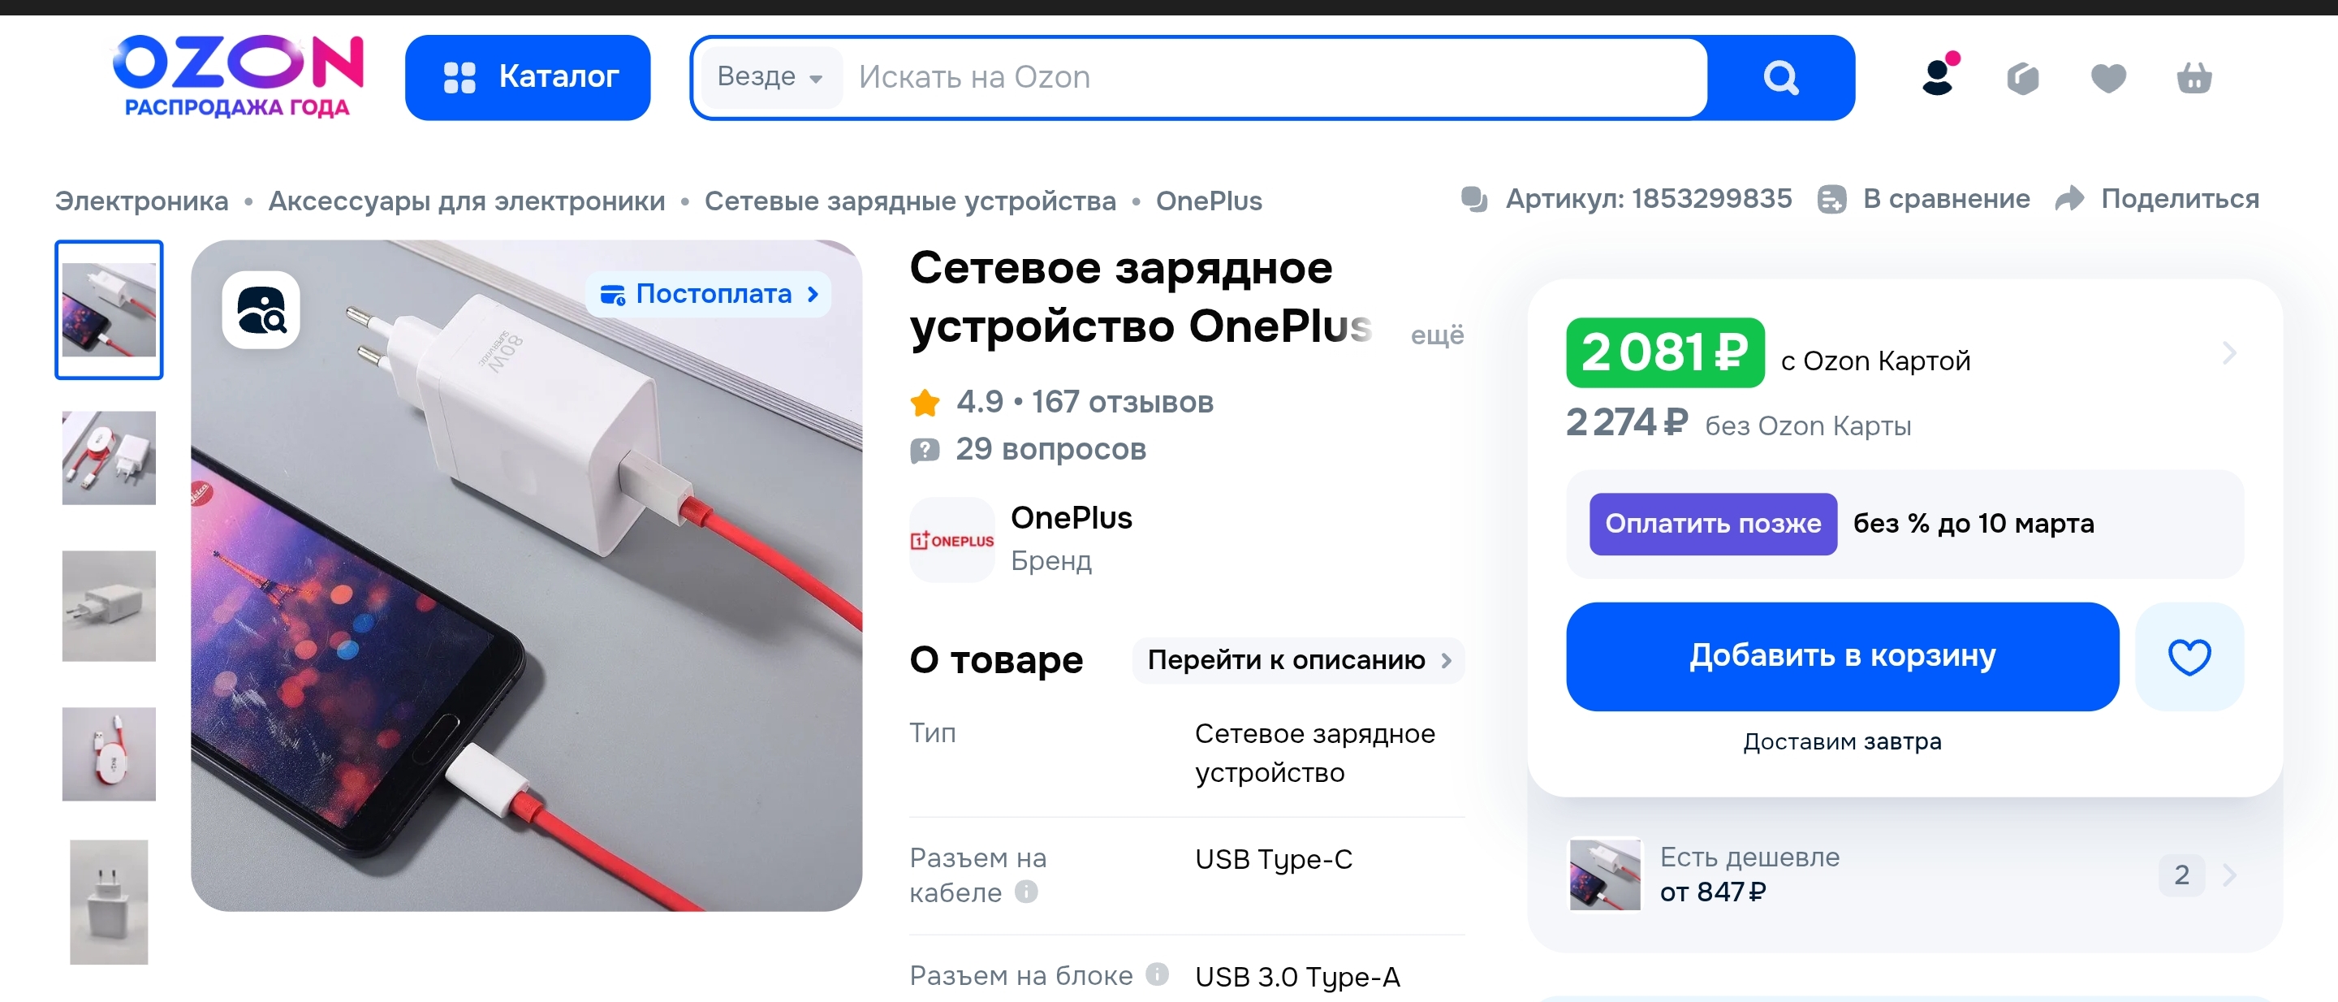Open favorites heart icon in header

[x=2107, y=79]
